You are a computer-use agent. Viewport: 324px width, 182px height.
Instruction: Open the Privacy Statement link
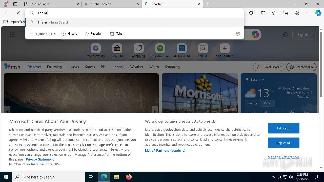click(40, 159)
